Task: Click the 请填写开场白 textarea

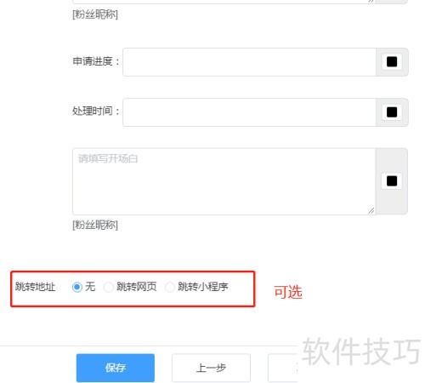Action: point(224,181)
